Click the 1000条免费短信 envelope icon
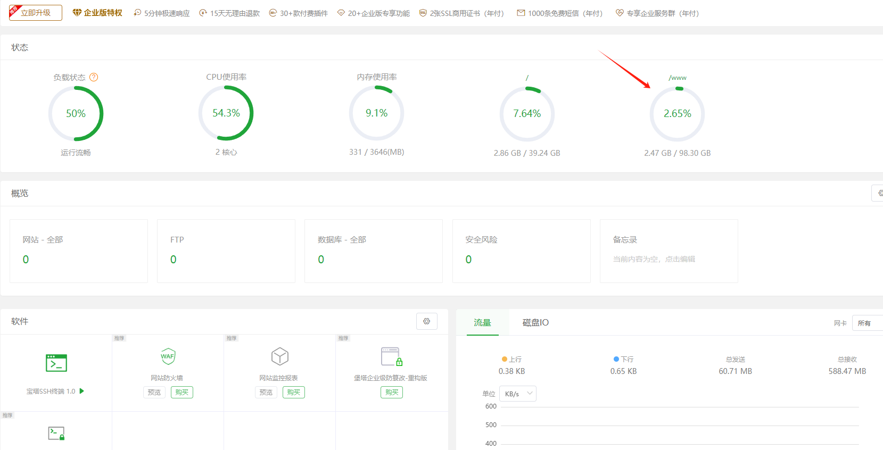The image size is (883, 450). click(x=521, y=13)
